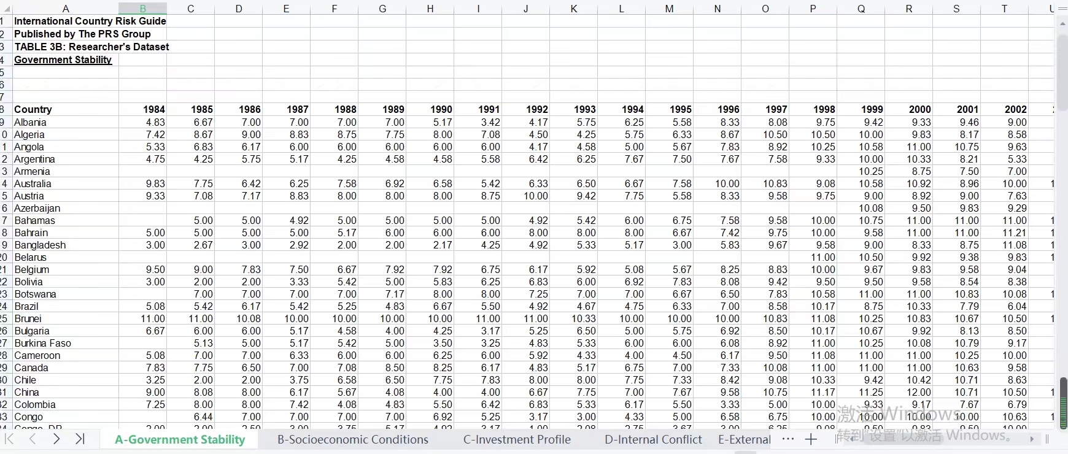Screen dimensions: 1068x454
Task: Click the 'Canada' country cell
Action: click(66, 367)
